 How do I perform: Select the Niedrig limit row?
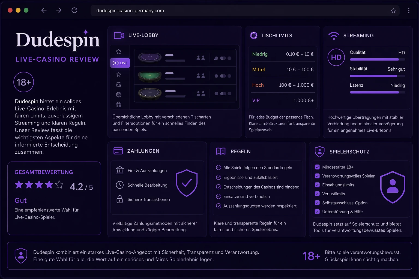coord(283,54)
